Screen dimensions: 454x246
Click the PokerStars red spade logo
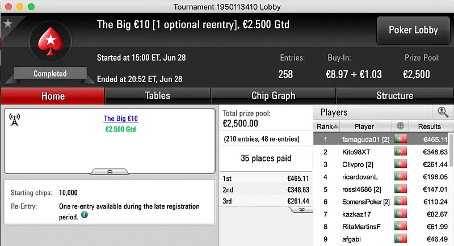50,45
